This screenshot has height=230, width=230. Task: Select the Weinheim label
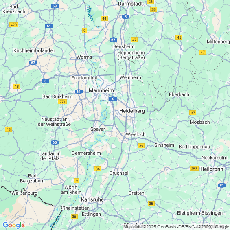(130, 77)
